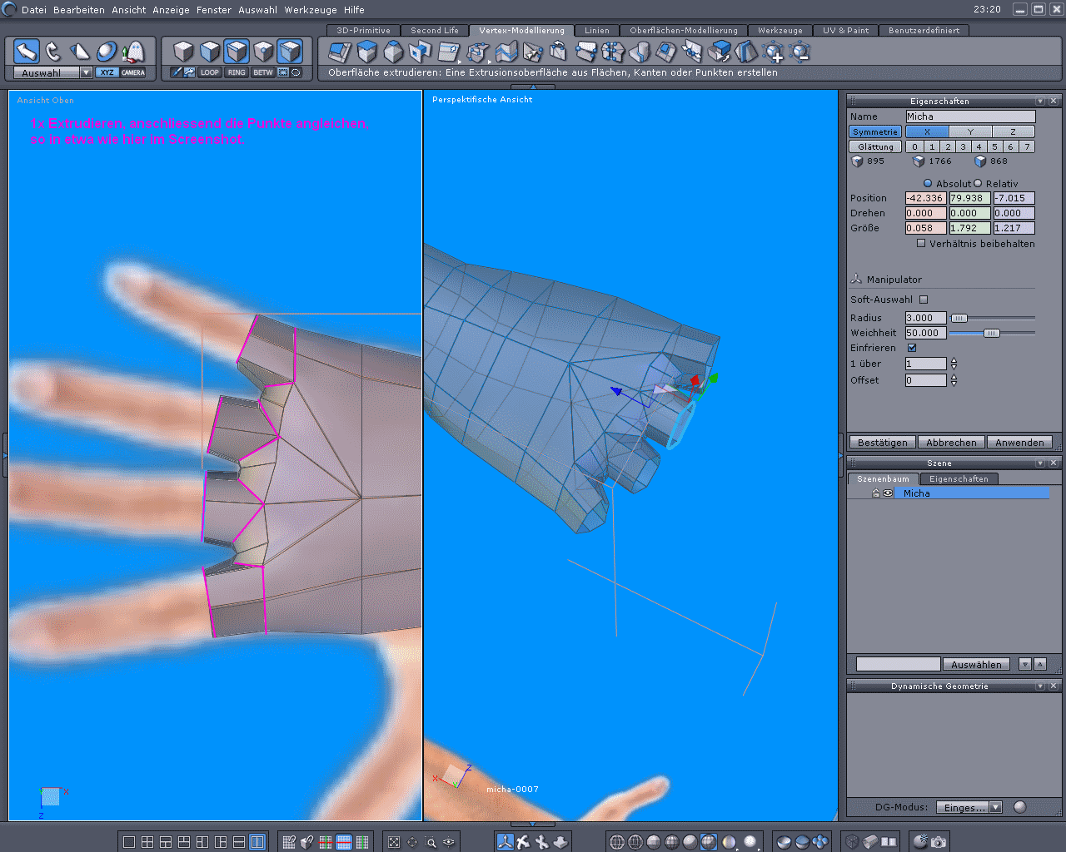Toggle CAMERA manipulator mode
The image size is (1066, 852).
click(133, 72)
